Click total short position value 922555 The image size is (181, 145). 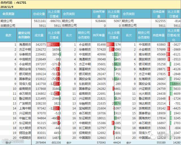[x=160, y=21]
